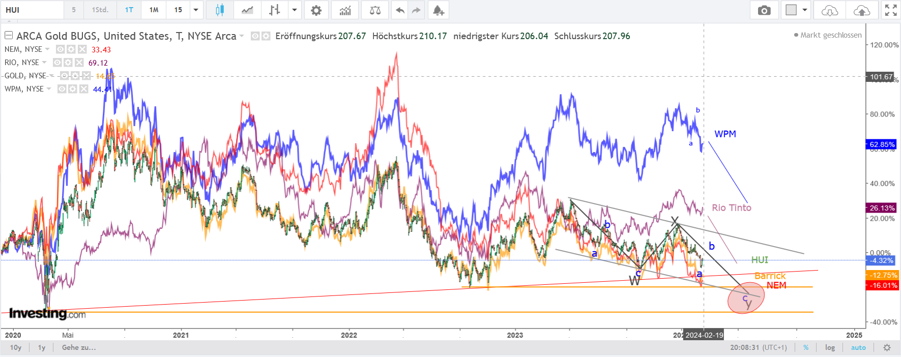The height and width of the screenshot is (357, 901).
Task: Open settings for ARCA Gold BUGS series
Action: [x=266, y=36]
